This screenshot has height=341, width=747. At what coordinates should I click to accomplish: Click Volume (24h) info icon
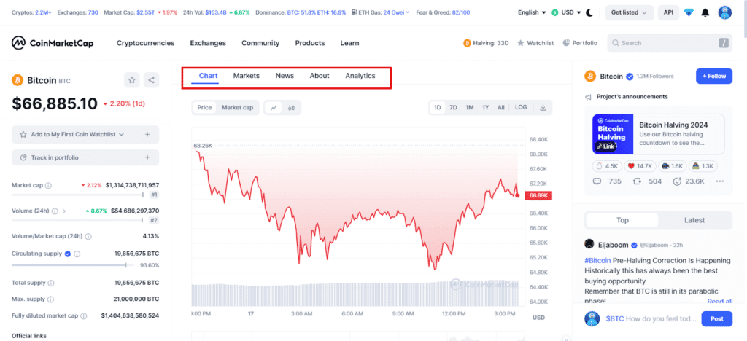pos(55,211)
